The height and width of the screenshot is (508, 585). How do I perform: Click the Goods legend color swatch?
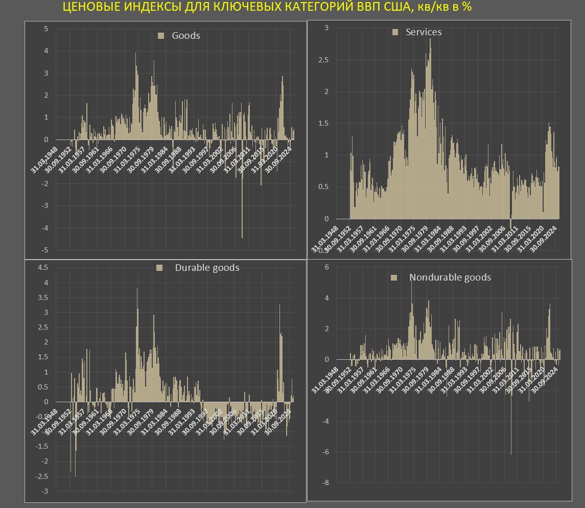point(161,36)
